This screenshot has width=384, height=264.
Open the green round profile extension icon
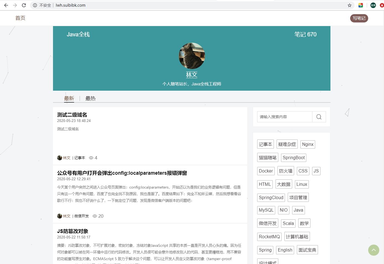373,5
